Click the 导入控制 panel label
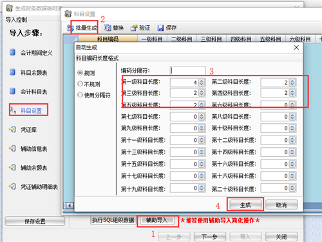This screenshot has width=322, height=242. 16,19
